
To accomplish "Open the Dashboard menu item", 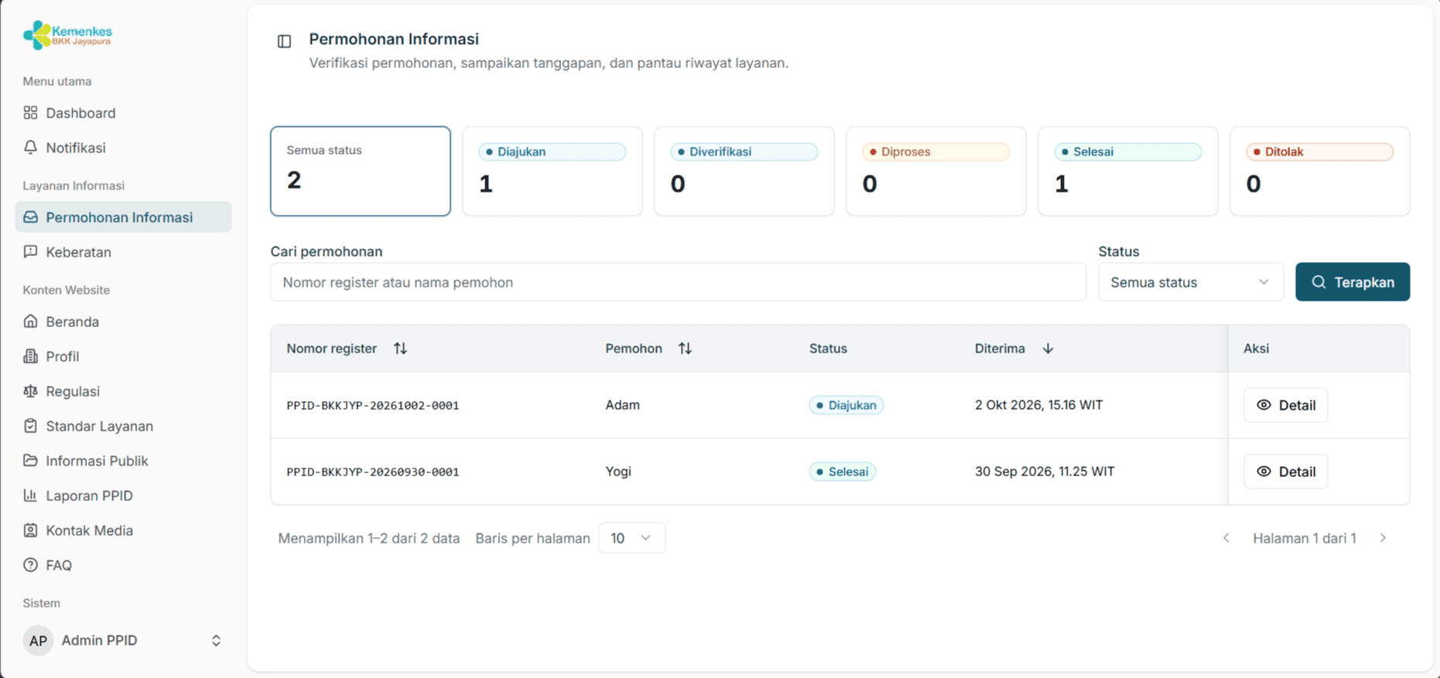I will pyautogui.click(x=123, y=113).
